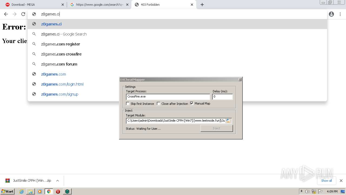Show all downloads
Screen dimensions: 346x195
point(326,181)
